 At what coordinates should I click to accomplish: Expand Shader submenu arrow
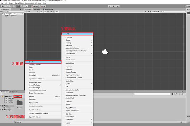92,40
